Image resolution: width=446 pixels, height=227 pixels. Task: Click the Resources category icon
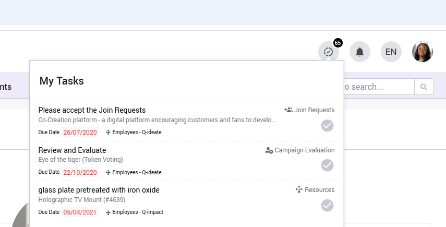tap(299, 189)
